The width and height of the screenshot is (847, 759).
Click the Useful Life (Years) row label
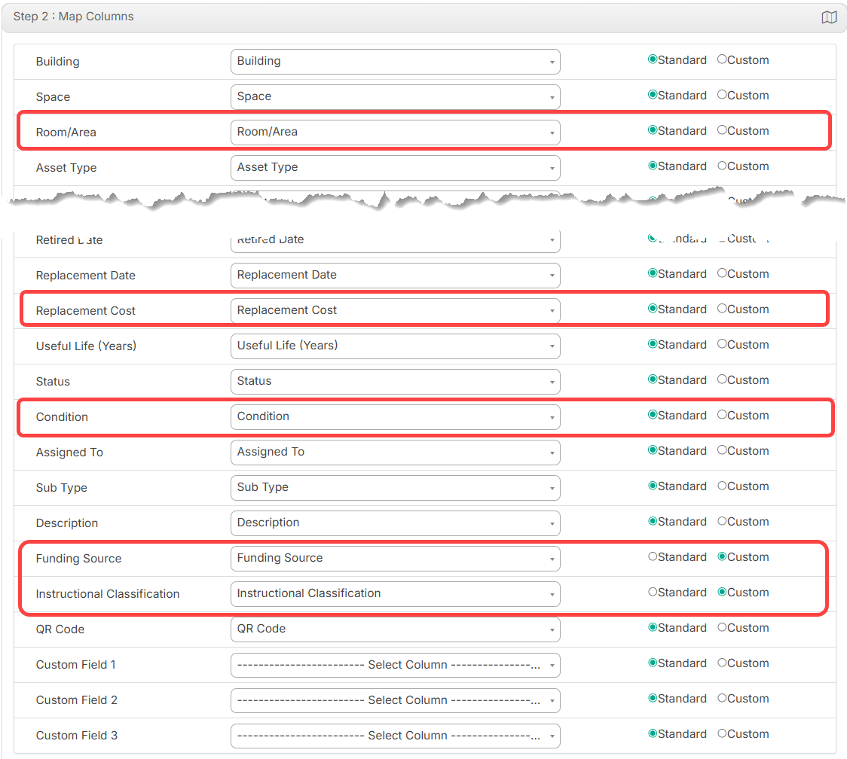coord(86,346)
